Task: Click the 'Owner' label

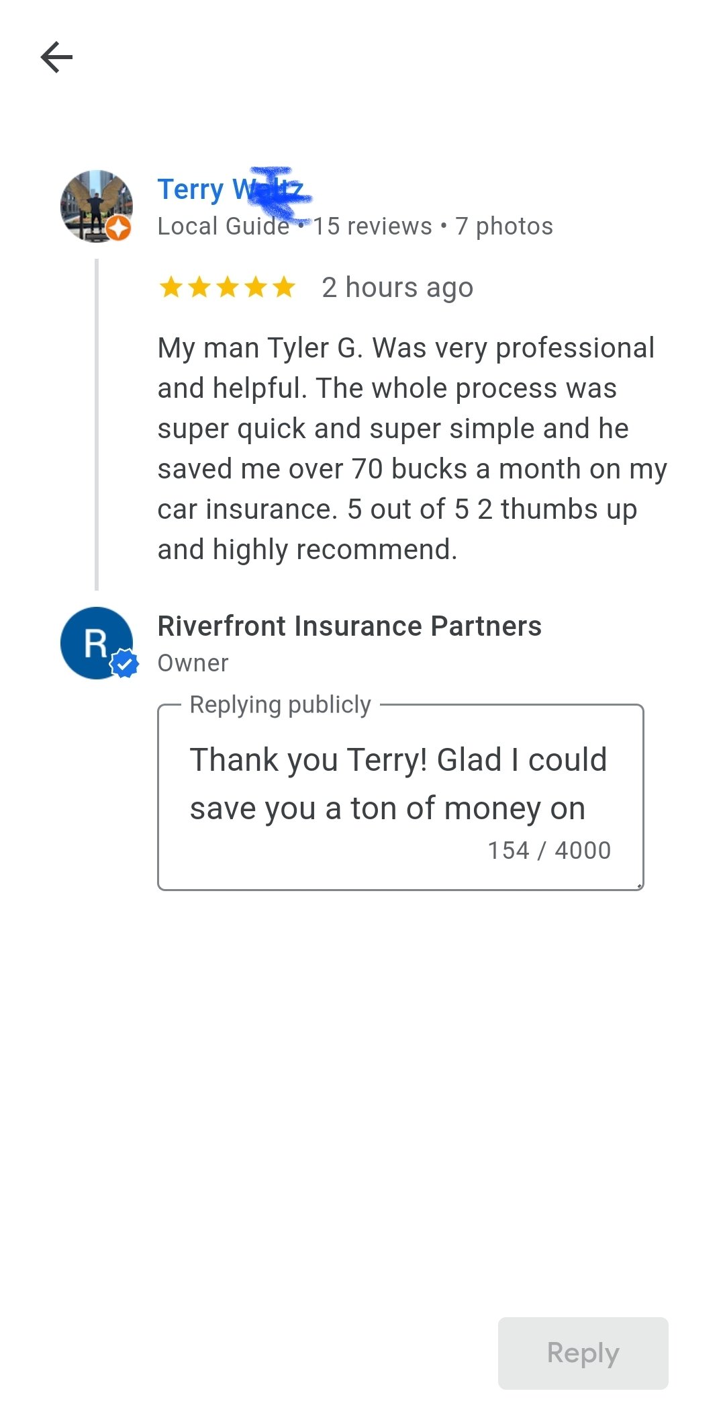Action: [x=193, y=663]
